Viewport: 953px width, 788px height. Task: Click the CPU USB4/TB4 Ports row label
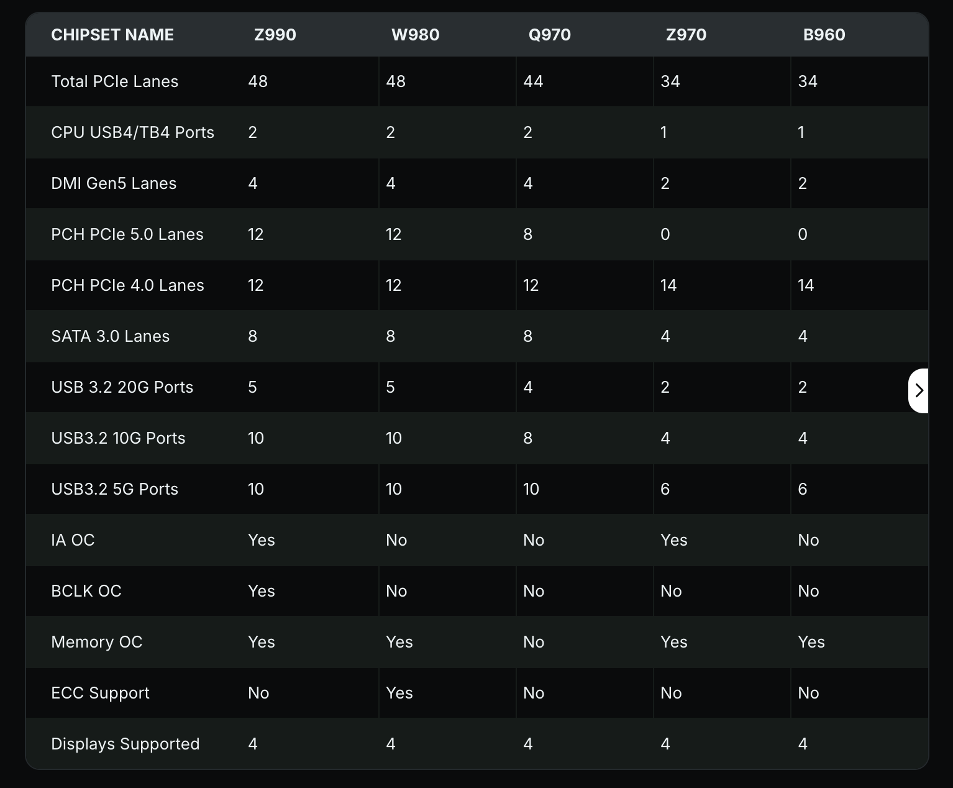click(132, 132)
